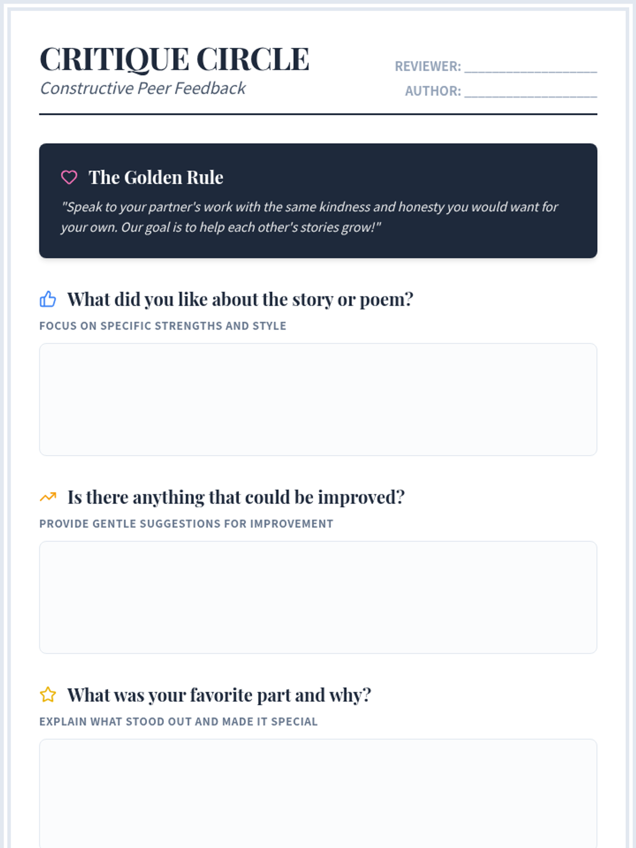
Task: Click the 'Is there anything that could be improved?' heading
Action: tap(236, 497)
